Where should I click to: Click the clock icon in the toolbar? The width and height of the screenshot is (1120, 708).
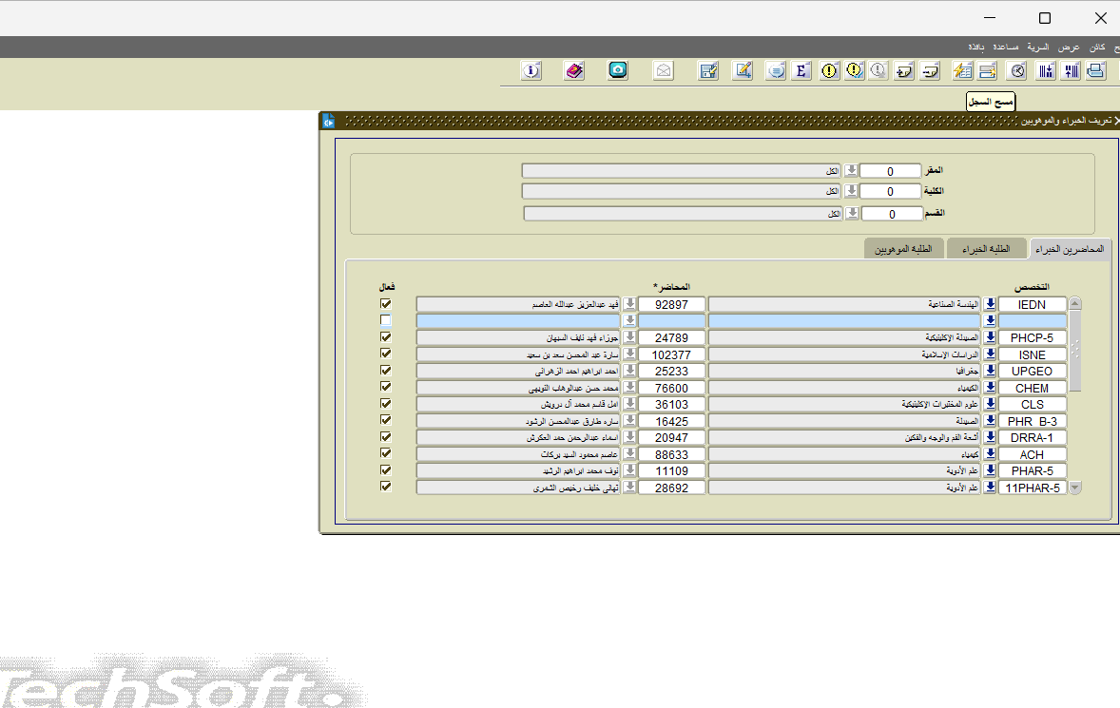tap(1017, 70)
